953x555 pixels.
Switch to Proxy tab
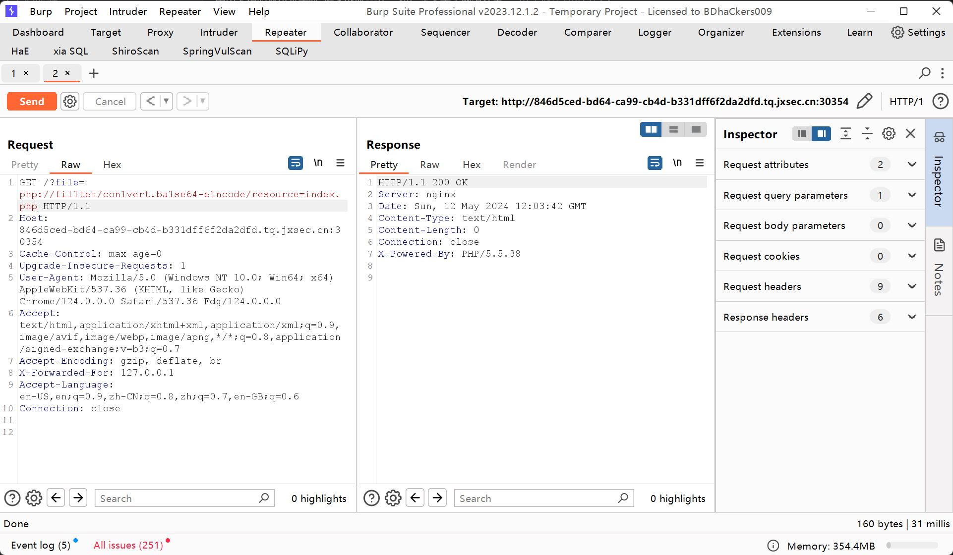point(160,32)
